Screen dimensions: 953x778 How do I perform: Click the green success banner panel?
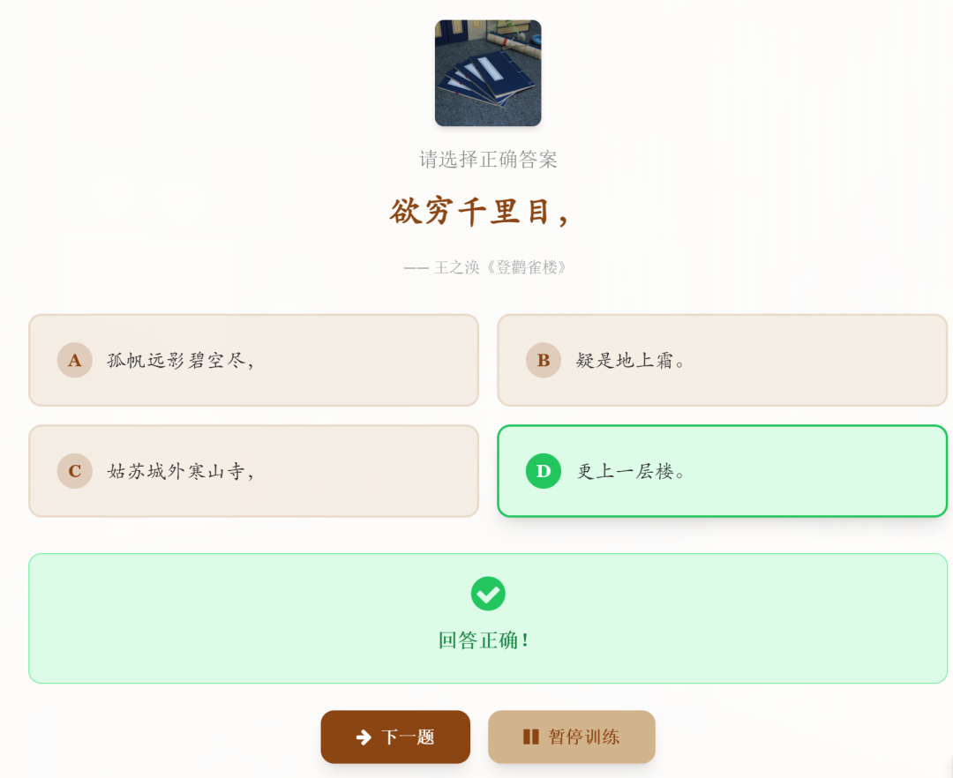pos(487,617)
